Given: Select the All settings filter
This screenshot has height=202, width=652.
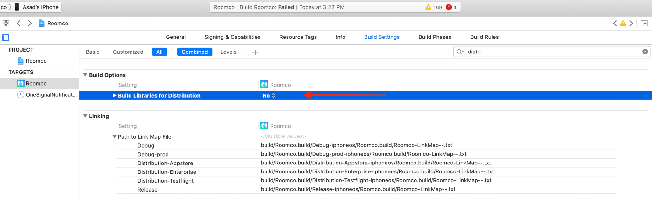Looking at the screenshot, I should [x=159, y=52].
